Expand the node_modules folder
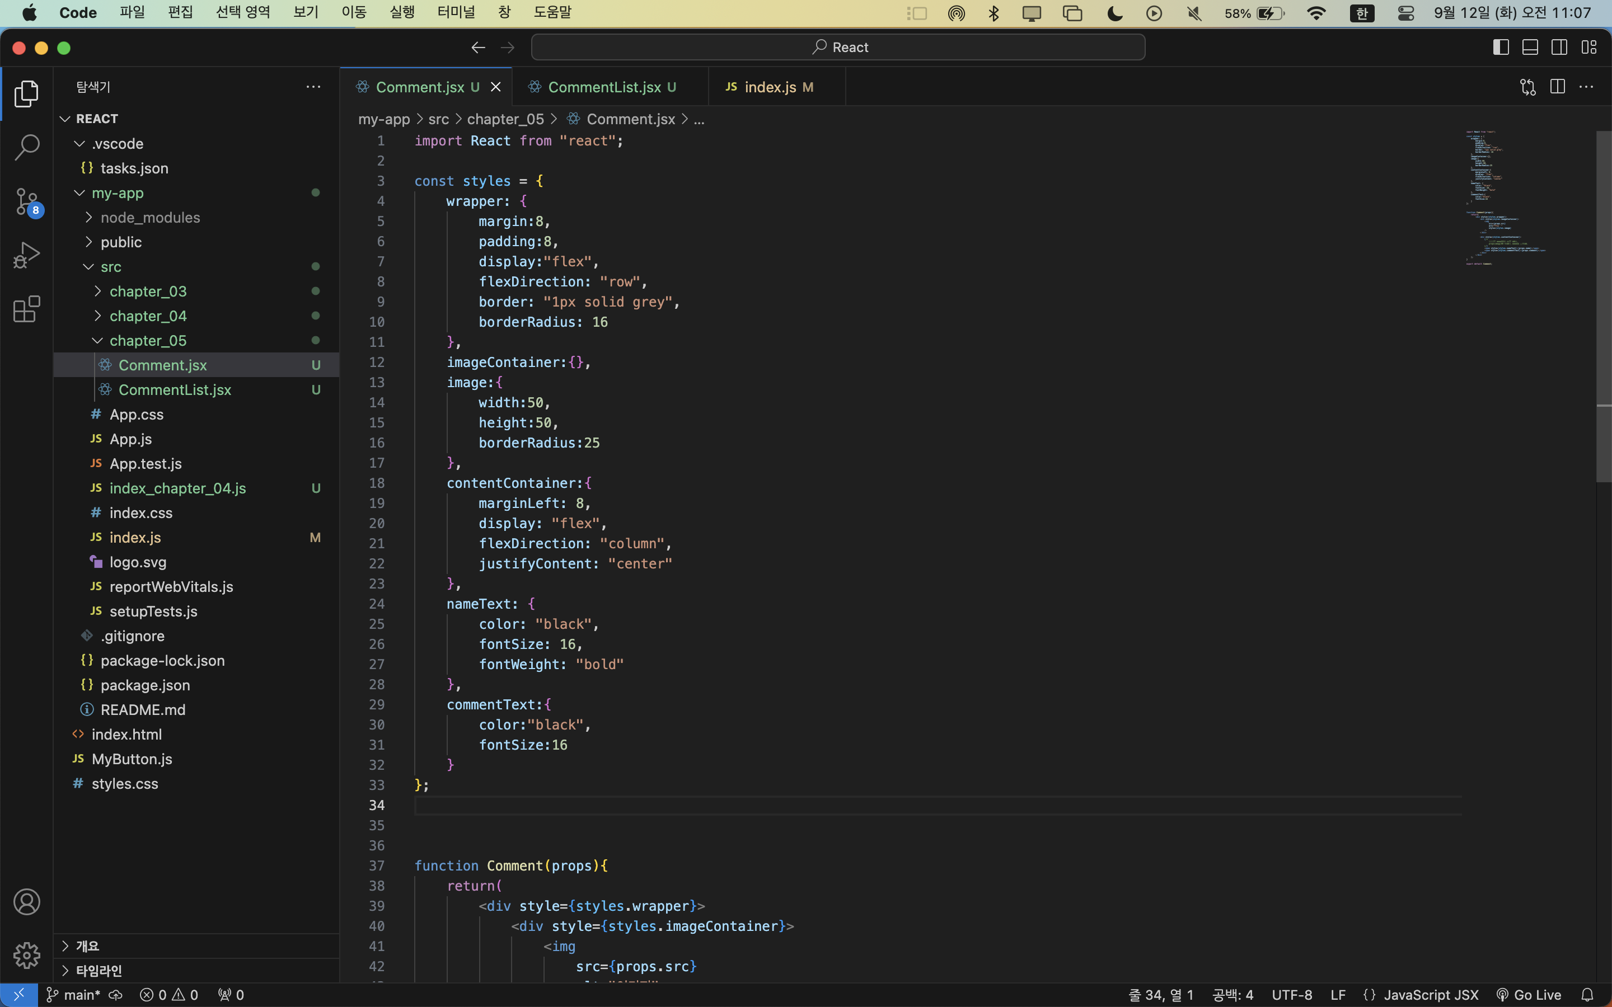This screenshot has width=1612, height=1007. [150, 218]
